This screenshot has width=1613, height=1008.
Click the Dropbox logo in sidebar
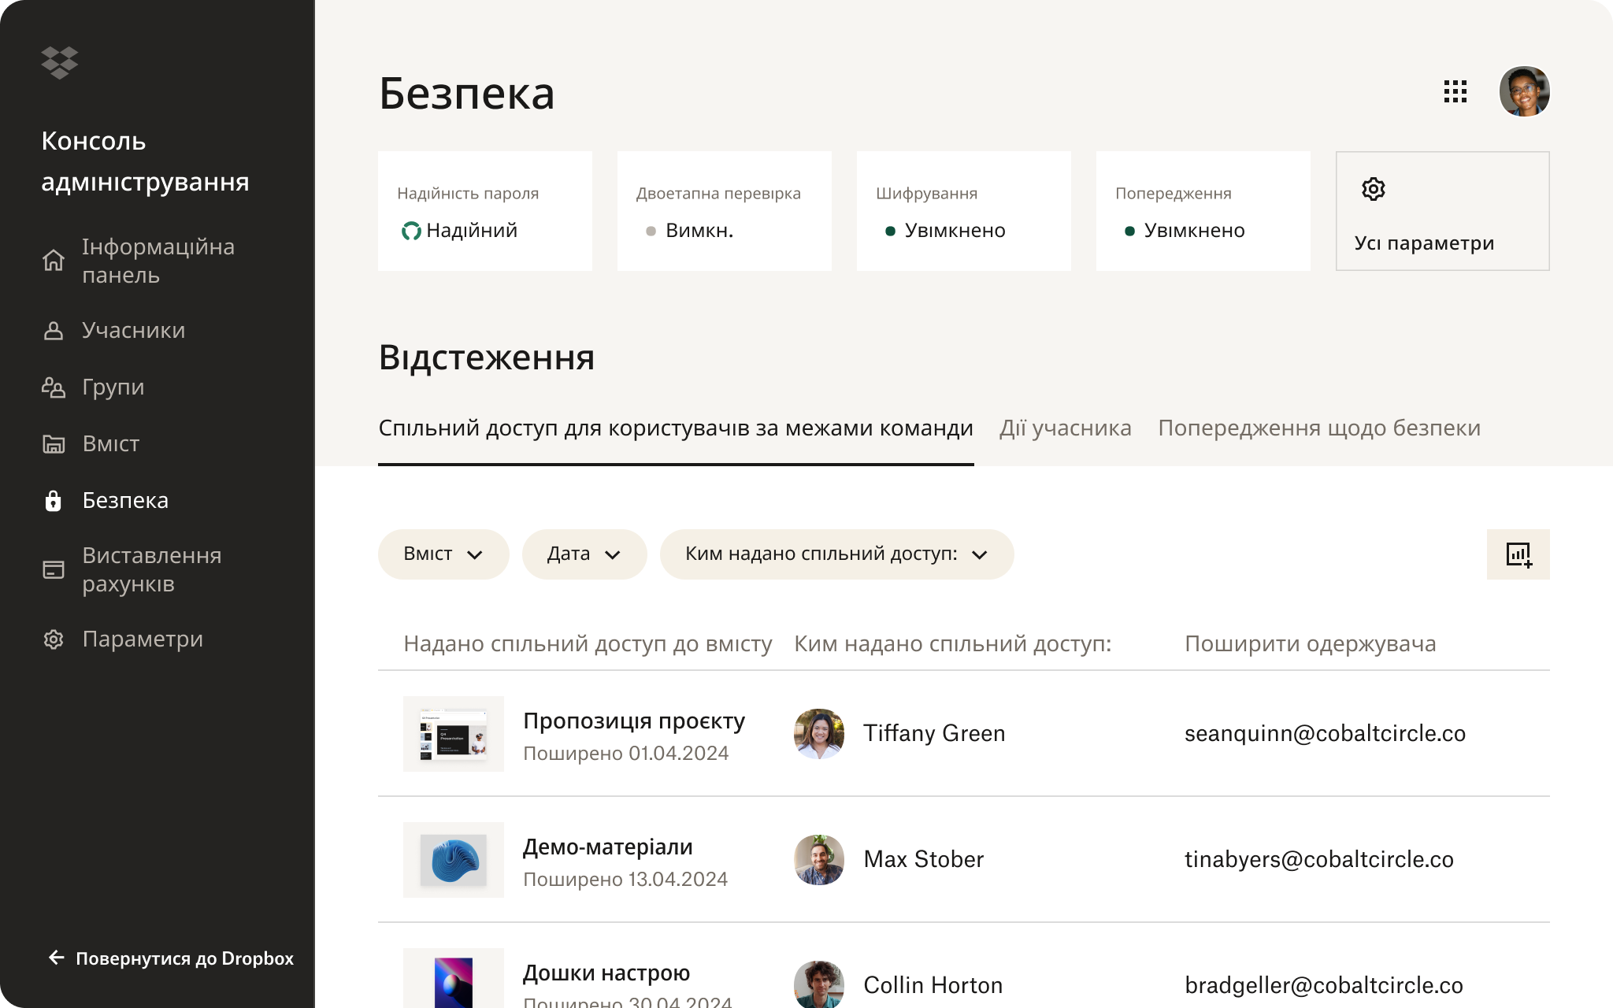(x=60, y=63)
